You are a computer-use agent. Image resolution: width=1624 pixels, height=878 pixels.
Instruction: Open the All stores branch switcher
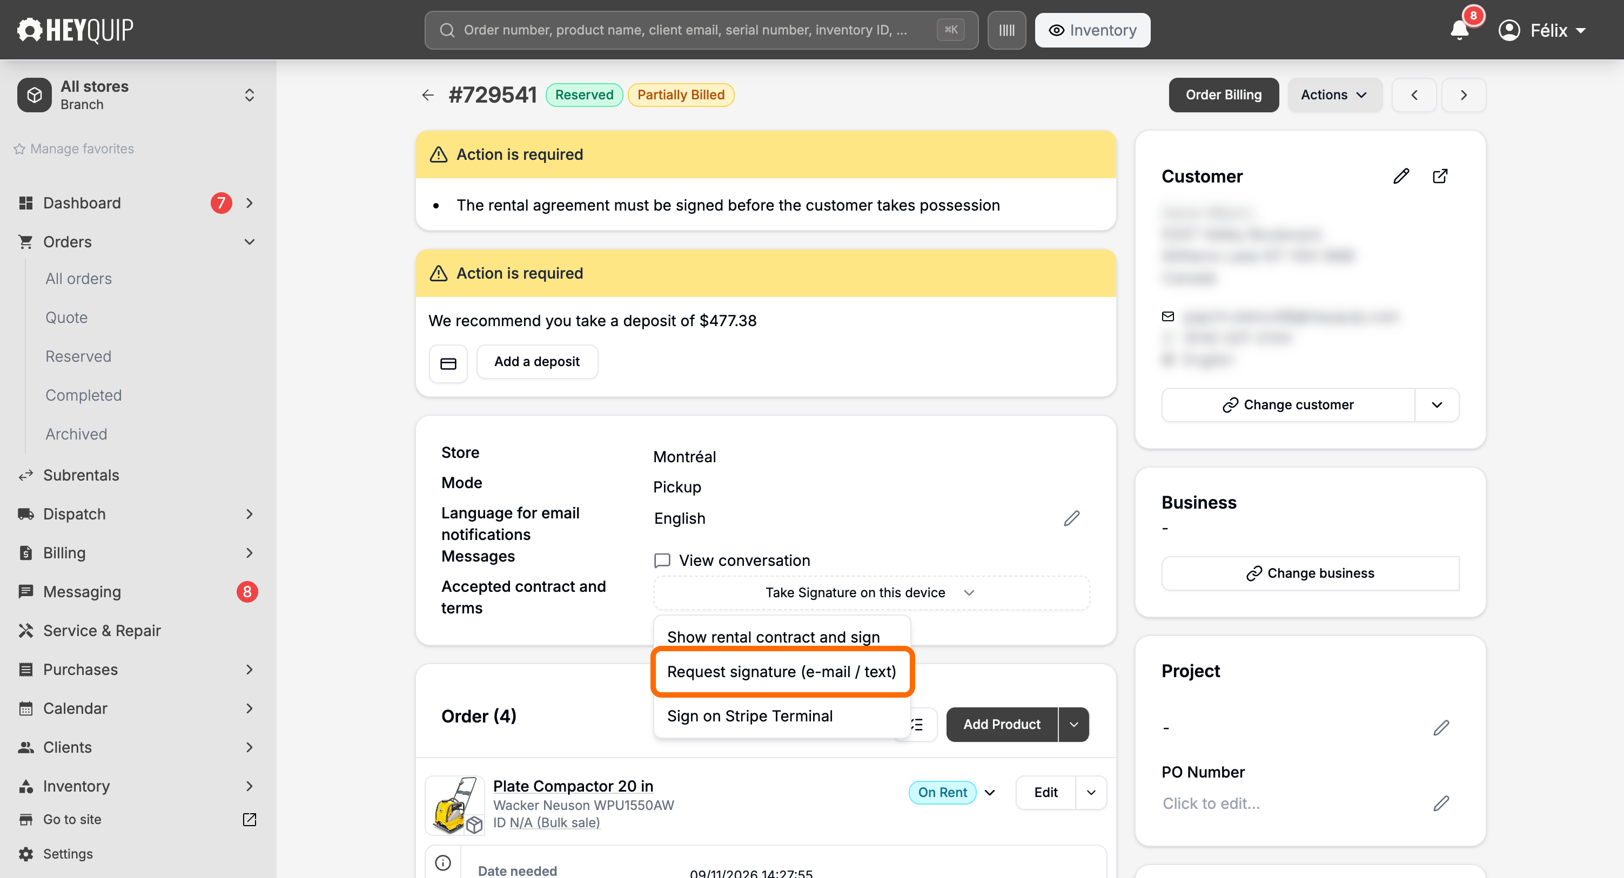tap(137, 95)
